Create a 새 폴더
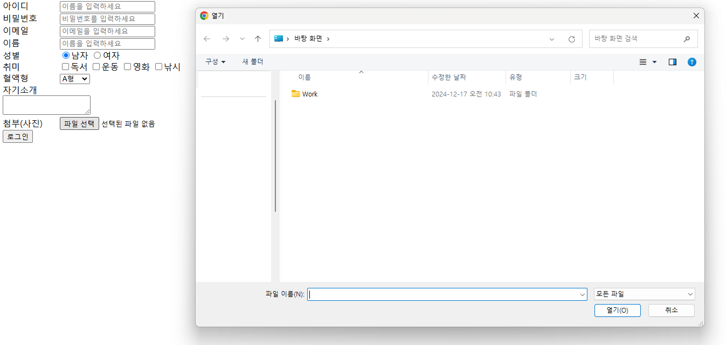 pos(253,62)
